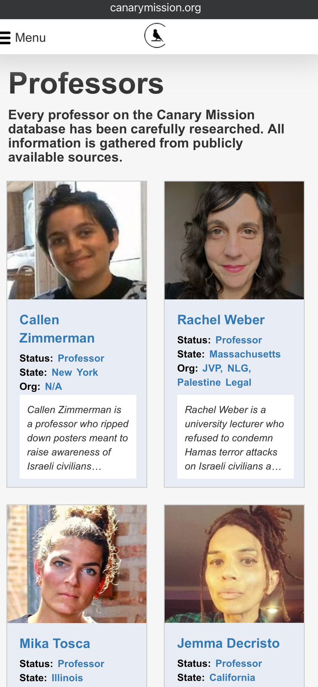
Task: Filter by New York state link
Action: [x=75, y=372]
